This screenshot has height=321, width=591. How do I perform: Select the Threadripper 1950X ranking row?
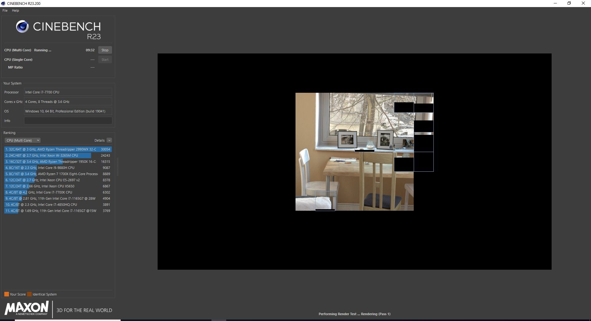pyautogui.click(x=58, y=162)
